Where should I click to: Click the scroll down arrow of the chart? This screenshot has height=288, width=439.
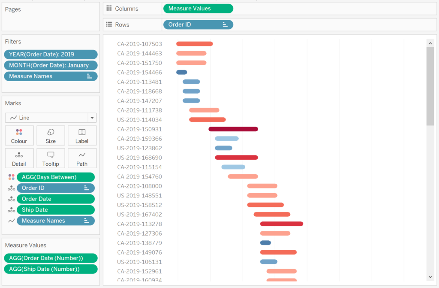[430, 277]
